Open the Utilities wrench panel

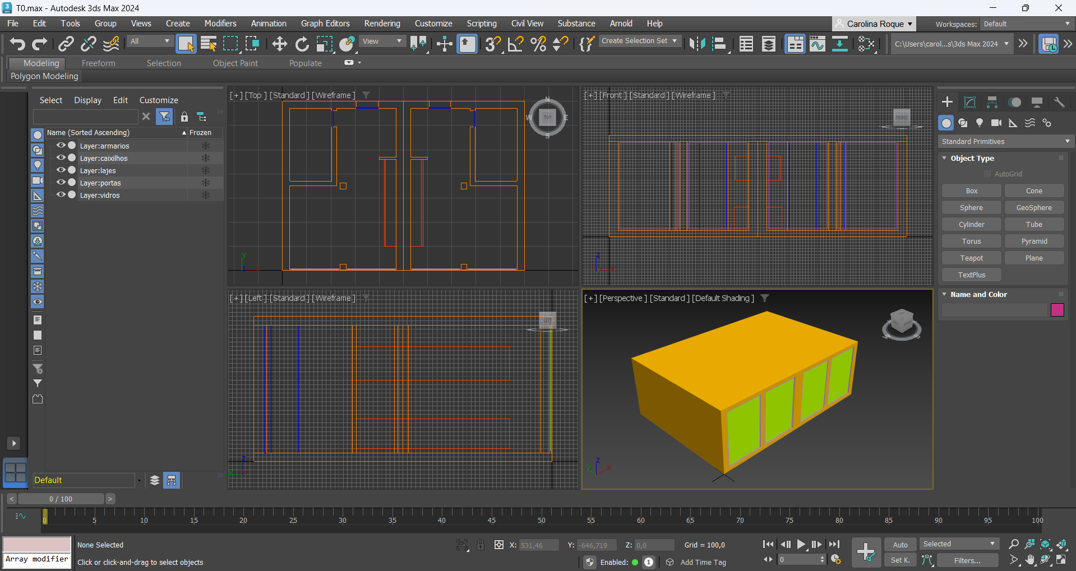1059,102
